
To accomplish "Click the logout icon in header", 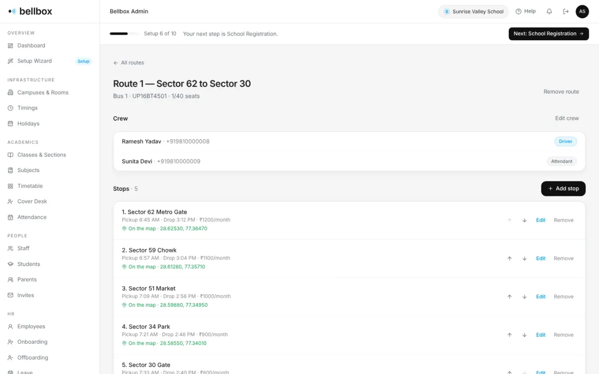I will [x=566, y=12].
